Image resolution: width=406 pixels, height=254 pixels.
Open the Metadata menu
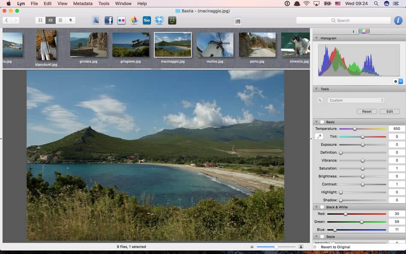[82, 3]
